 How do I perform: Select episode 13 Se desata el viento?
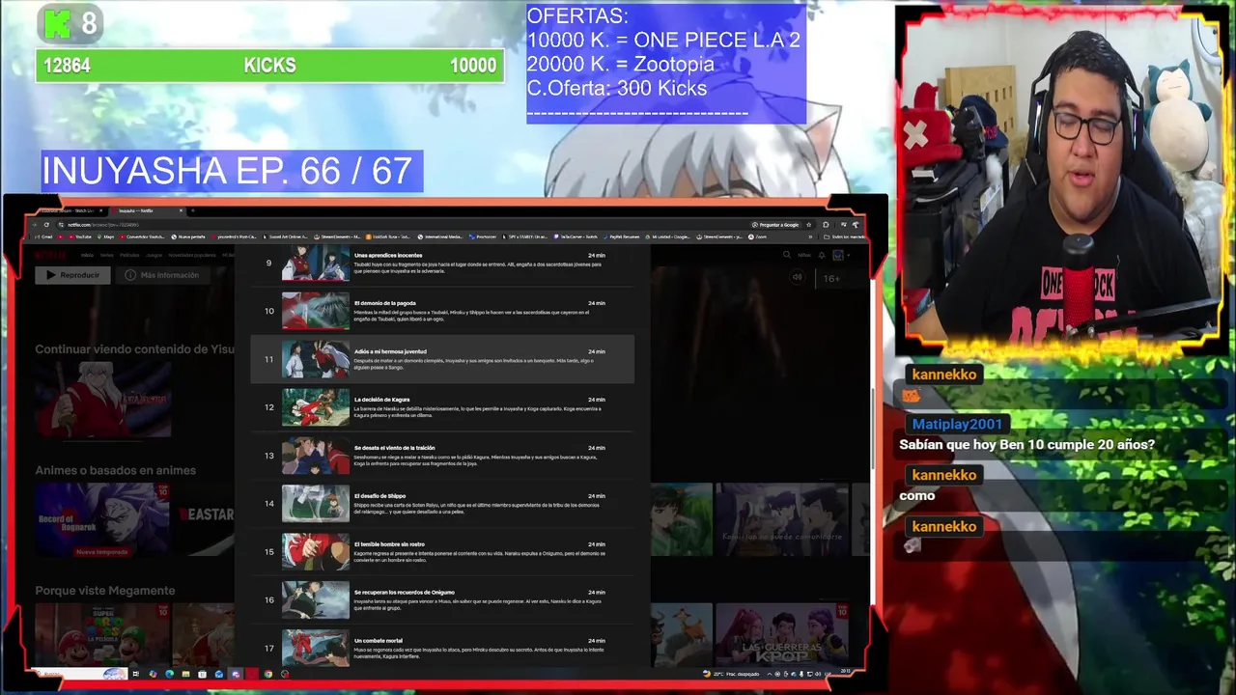(x=442, y=456)
